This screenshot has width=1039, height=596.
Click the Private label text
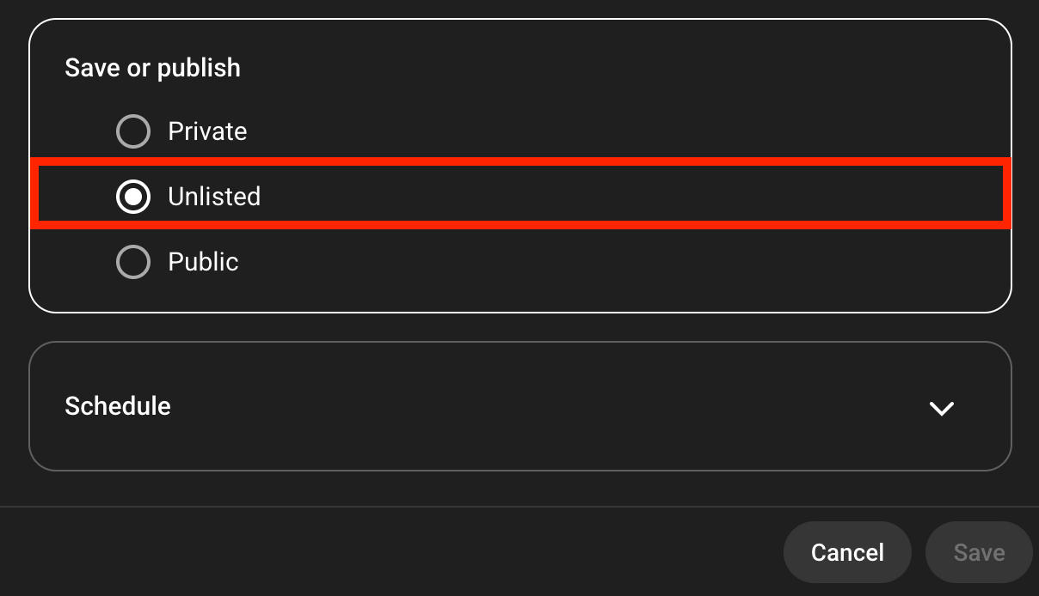click(x=207, y=131)
